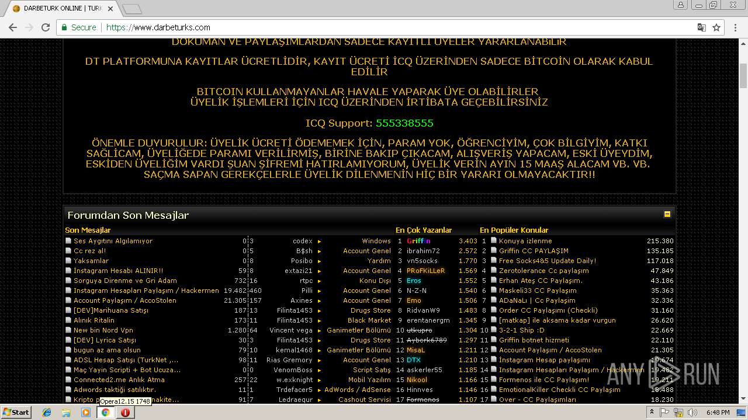The height and width of the screenshot is (420, 748).
Task: View user Nikool's profile
Action: click(x=417, y=380)
